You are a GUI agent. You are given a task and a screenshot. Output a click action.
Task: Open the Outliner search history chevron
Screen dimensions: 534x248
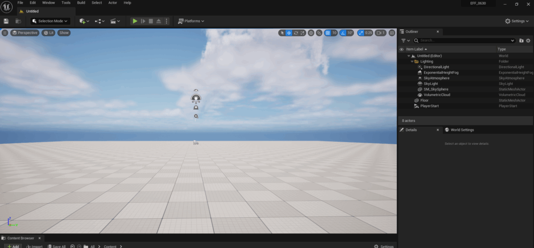click(513, 41)
